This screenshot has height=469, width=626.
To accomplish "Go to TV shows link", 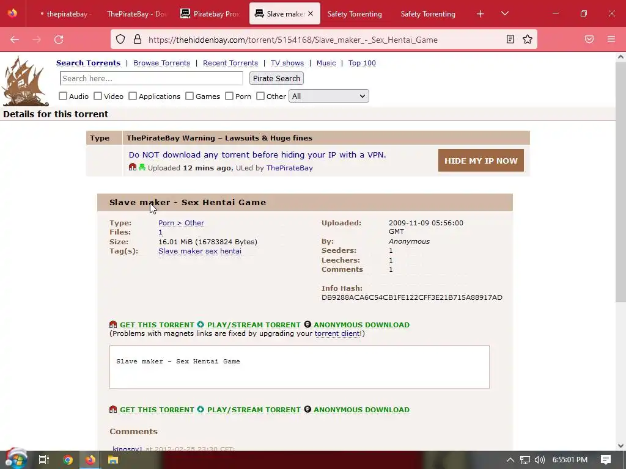I will (287, 63).
